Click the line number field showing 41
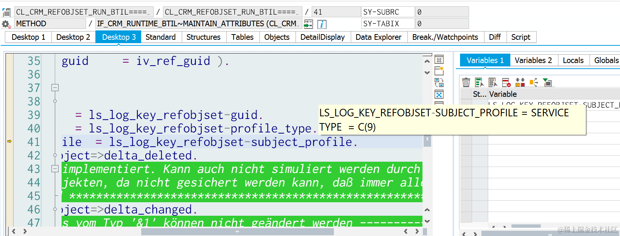The width and height of the screenshot is (620, 236). pyautogui.click(x=336, y=12)
